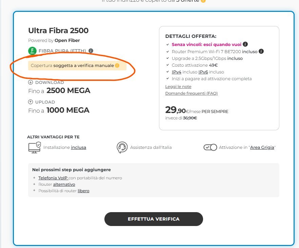Click the Installazione inclusa link
This screenshot has height=248, width=299.
pos(78,148)
